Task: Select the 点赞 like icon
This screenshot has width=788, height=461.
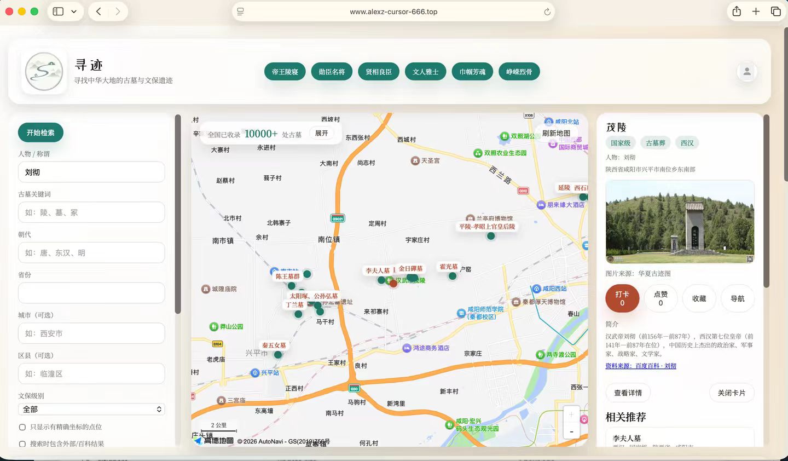Action: tap(660, 298)
